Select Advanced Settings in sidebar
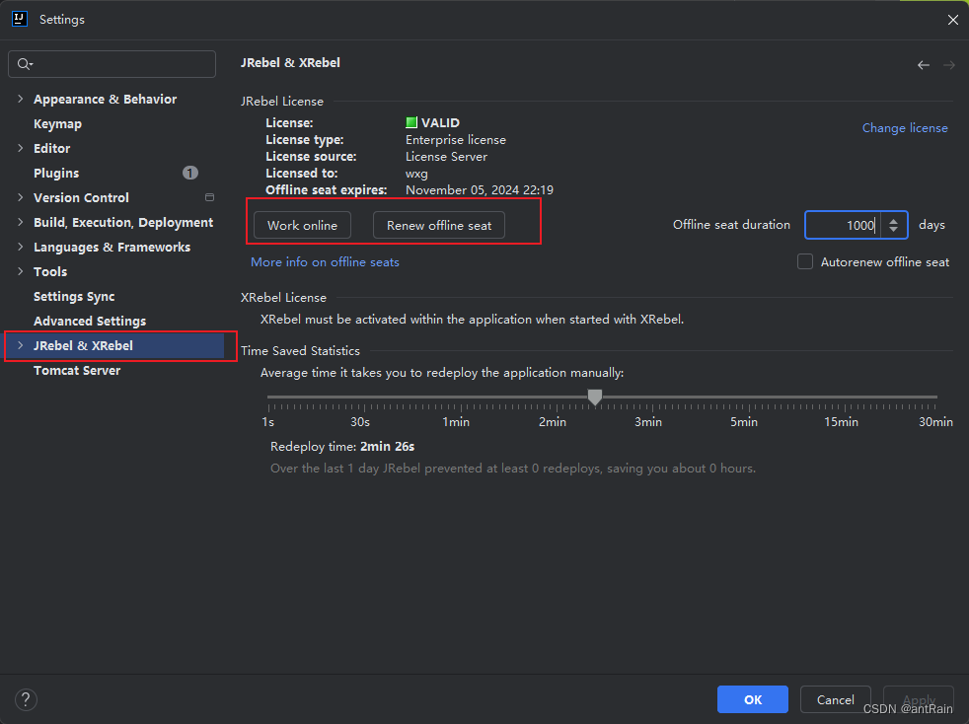 [x=90, y=322]
